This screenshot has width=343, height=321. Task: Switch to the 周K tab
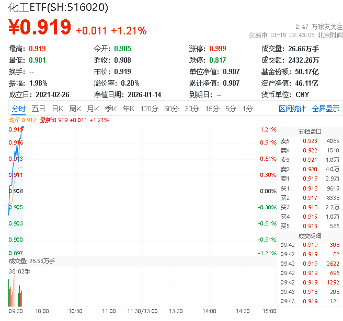(75, 109)
